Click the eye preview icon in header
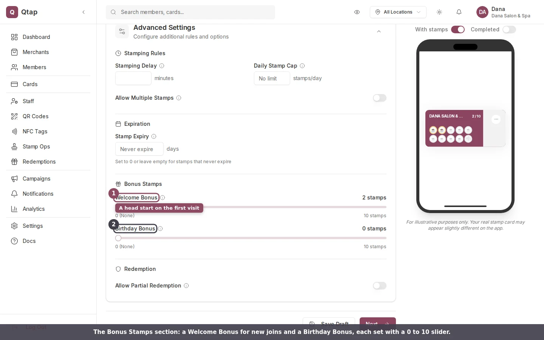 [x=357, y=12]
